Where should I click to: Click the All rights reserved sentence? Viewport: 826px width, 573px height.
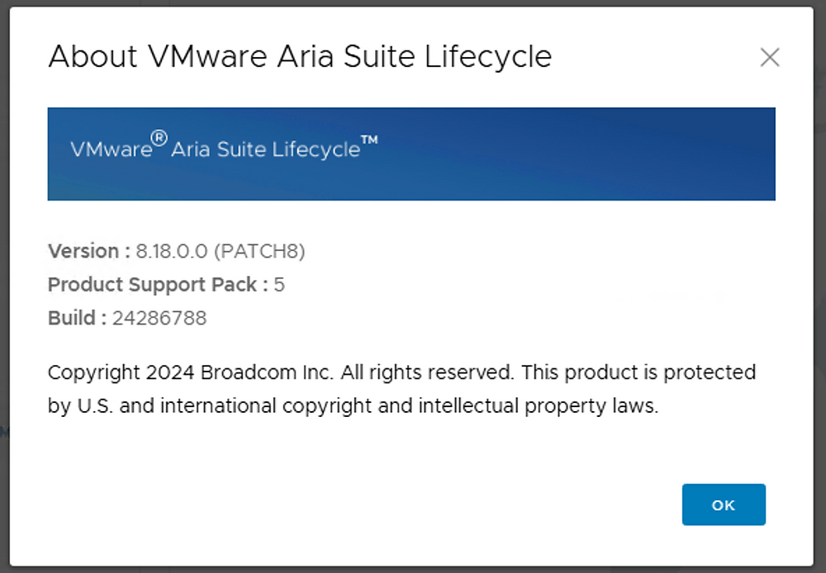point(427,372)
